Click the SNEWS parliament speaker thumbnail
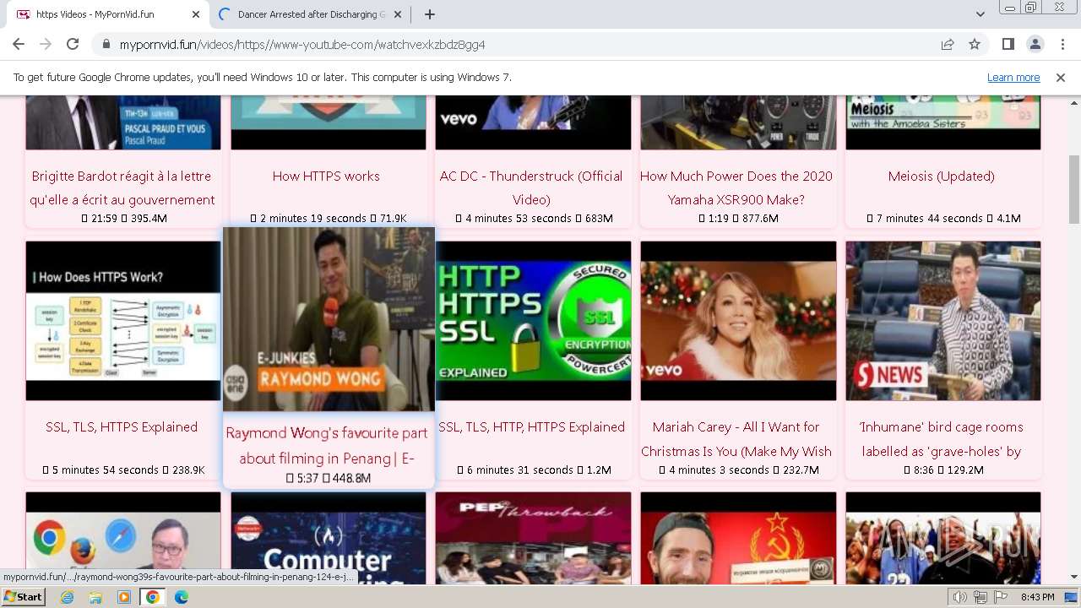 coord(943,321)
